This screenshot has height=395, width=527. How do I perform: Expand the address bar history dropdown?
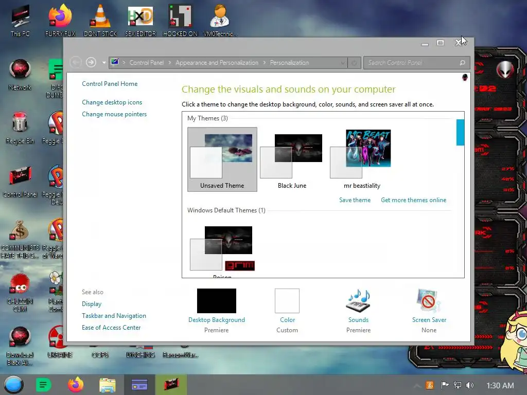click(342, 63)
